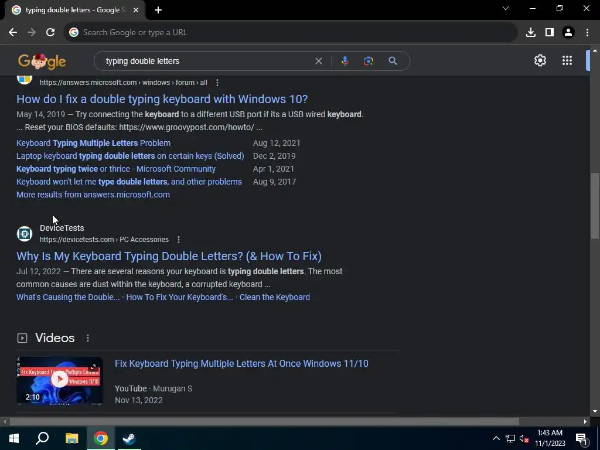Viewport: 600px width, 450px height.
Task: Open the Google apps grid
Action: click(567, 60)
